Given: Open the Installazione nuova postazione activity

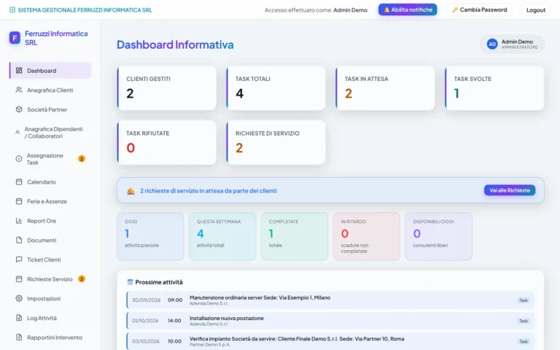Looking at the screenshot, I should (x=330, y=321).
